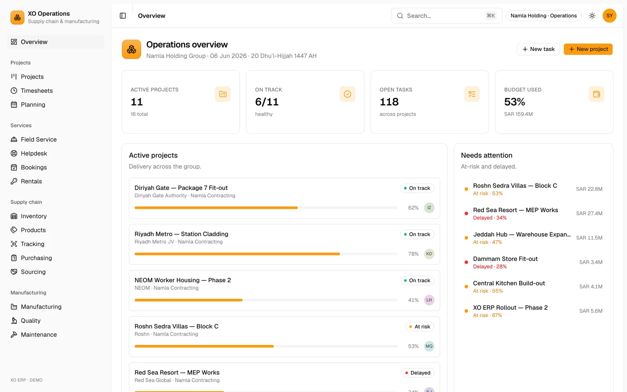Click the New task button
Image resolution: width=627 pixels, height=392 pixels.
pyautogui.click(x=538, y=49)
